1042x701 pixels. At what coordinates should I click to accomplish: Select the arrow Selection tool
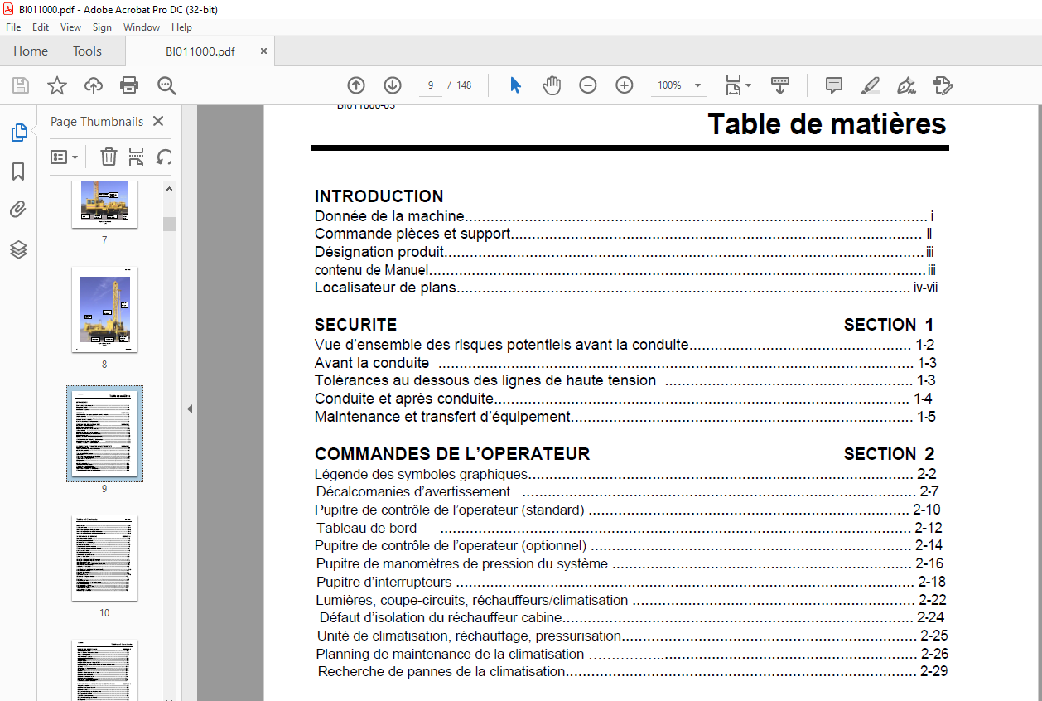pyautogui.click(x=515, y=85)
